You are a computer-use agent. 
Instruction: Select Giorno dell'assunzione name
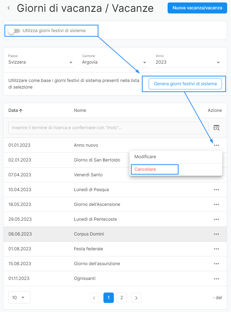pyautogui.click(x=97, y=264)
